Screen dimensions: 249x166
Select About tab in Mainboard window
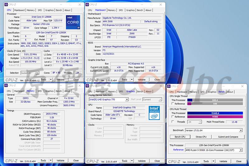click(x=148, y=10)
